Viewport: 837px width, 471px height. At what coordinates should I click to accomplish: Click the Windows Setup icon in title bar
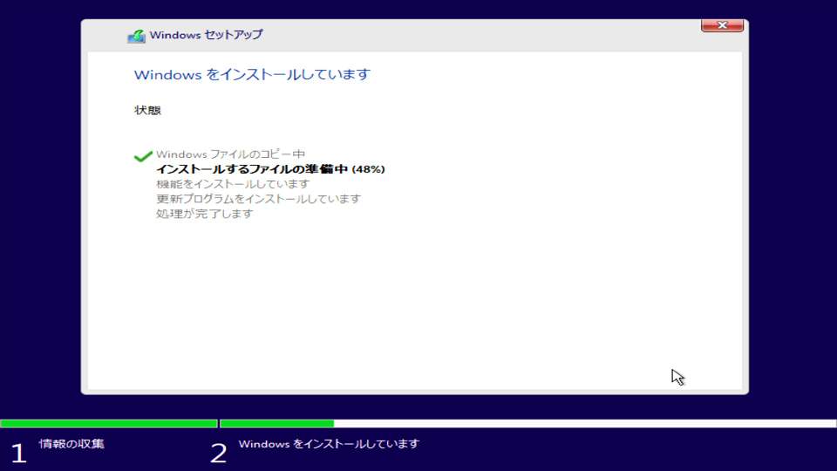136,36
